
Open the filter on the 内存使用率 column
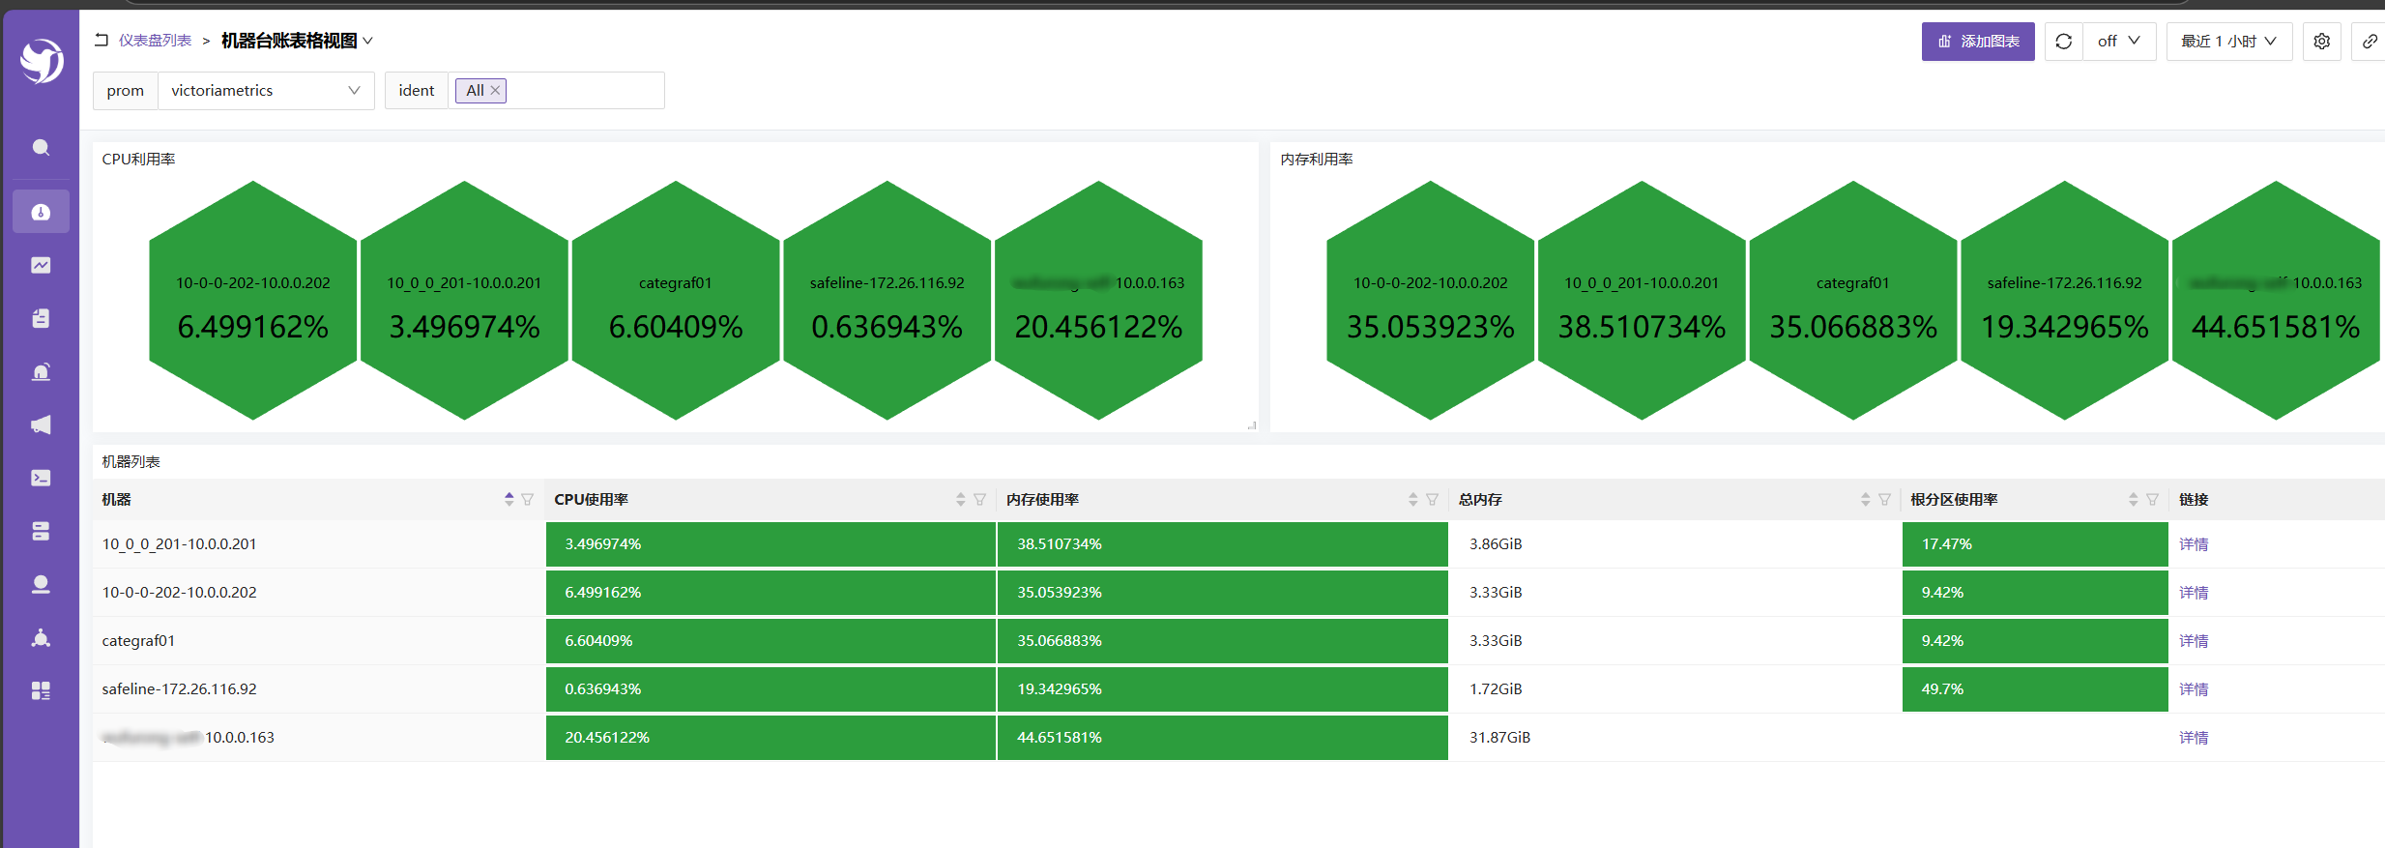pos(1432,499)
